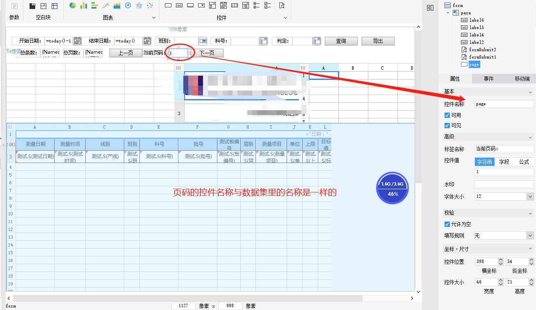The height and width of the screenshot is (310, 536).
Task: Click the form width 1127 field
Action: (184, 306)
